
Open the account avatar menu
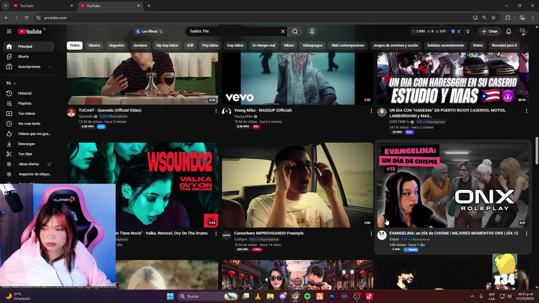tap(523, 31)
